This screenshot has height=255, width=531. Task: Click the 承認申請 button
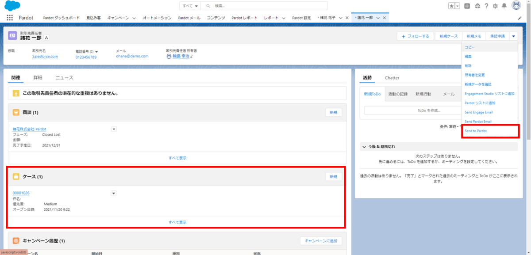tap(497, 36)
